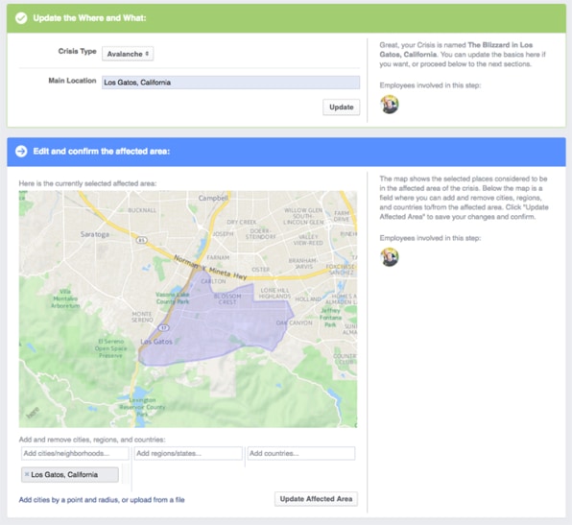Click the blue arrow circle icon
The image size is (572, 525).
pyautogui.click(x=21, y=151)
